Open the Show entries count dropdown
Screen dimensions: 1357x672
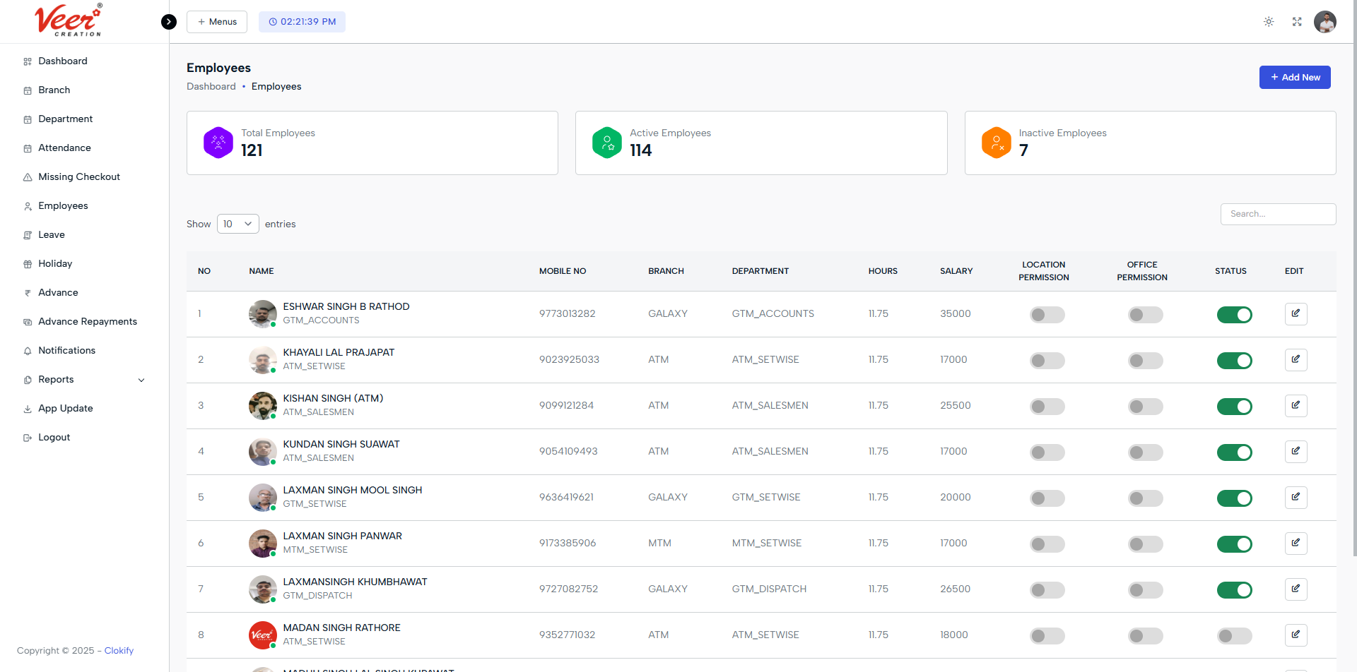tap(237, 224)
